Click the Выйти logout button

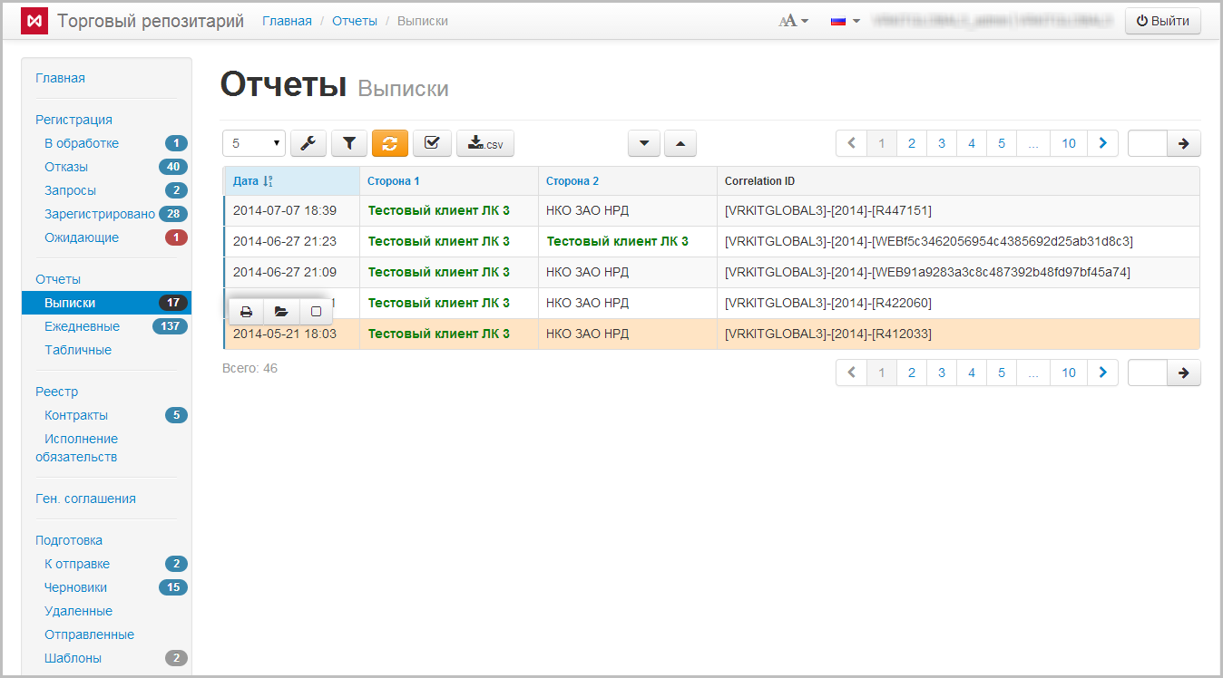click(1162, 21)
